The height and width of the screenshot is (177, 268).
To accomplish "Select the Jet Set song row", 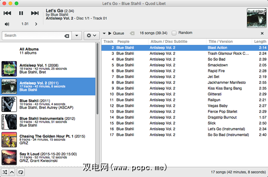I will pyautogui.click(x=185, y=77).
